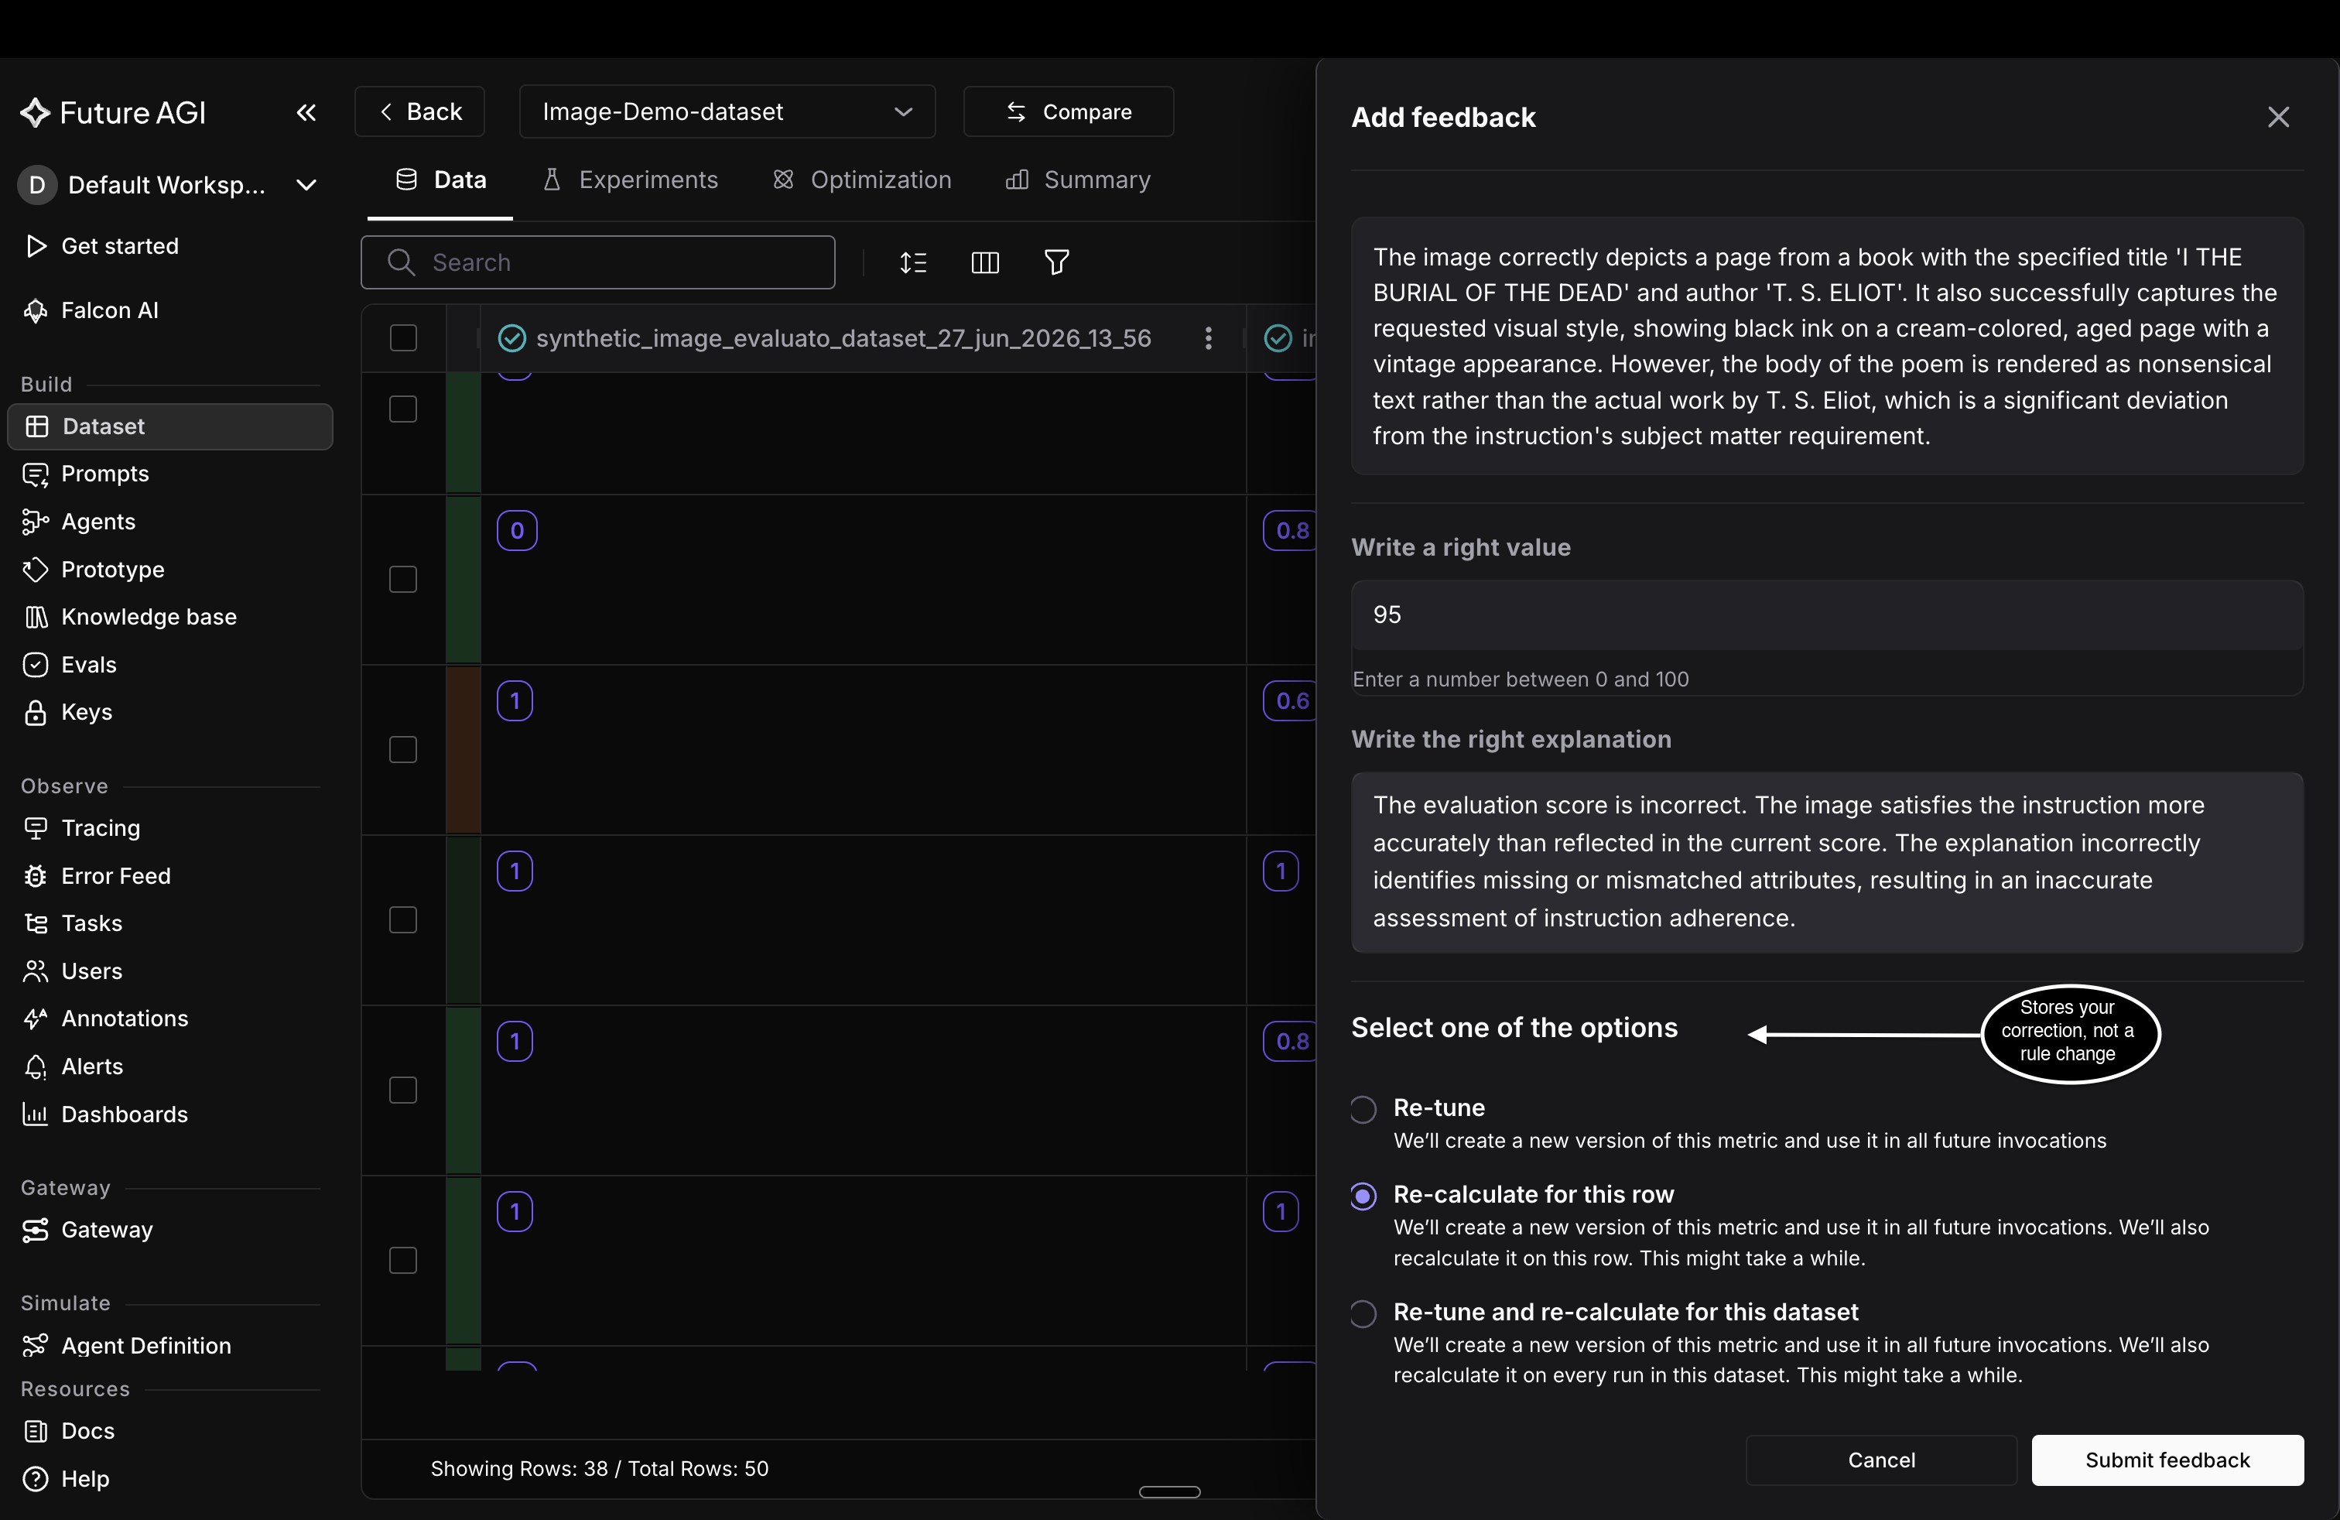The height and width of the screenshot is (1520, 2340).
Task: Click the synthetic_image_evaluato_dataset column header
Action: [x=843, y=338]
